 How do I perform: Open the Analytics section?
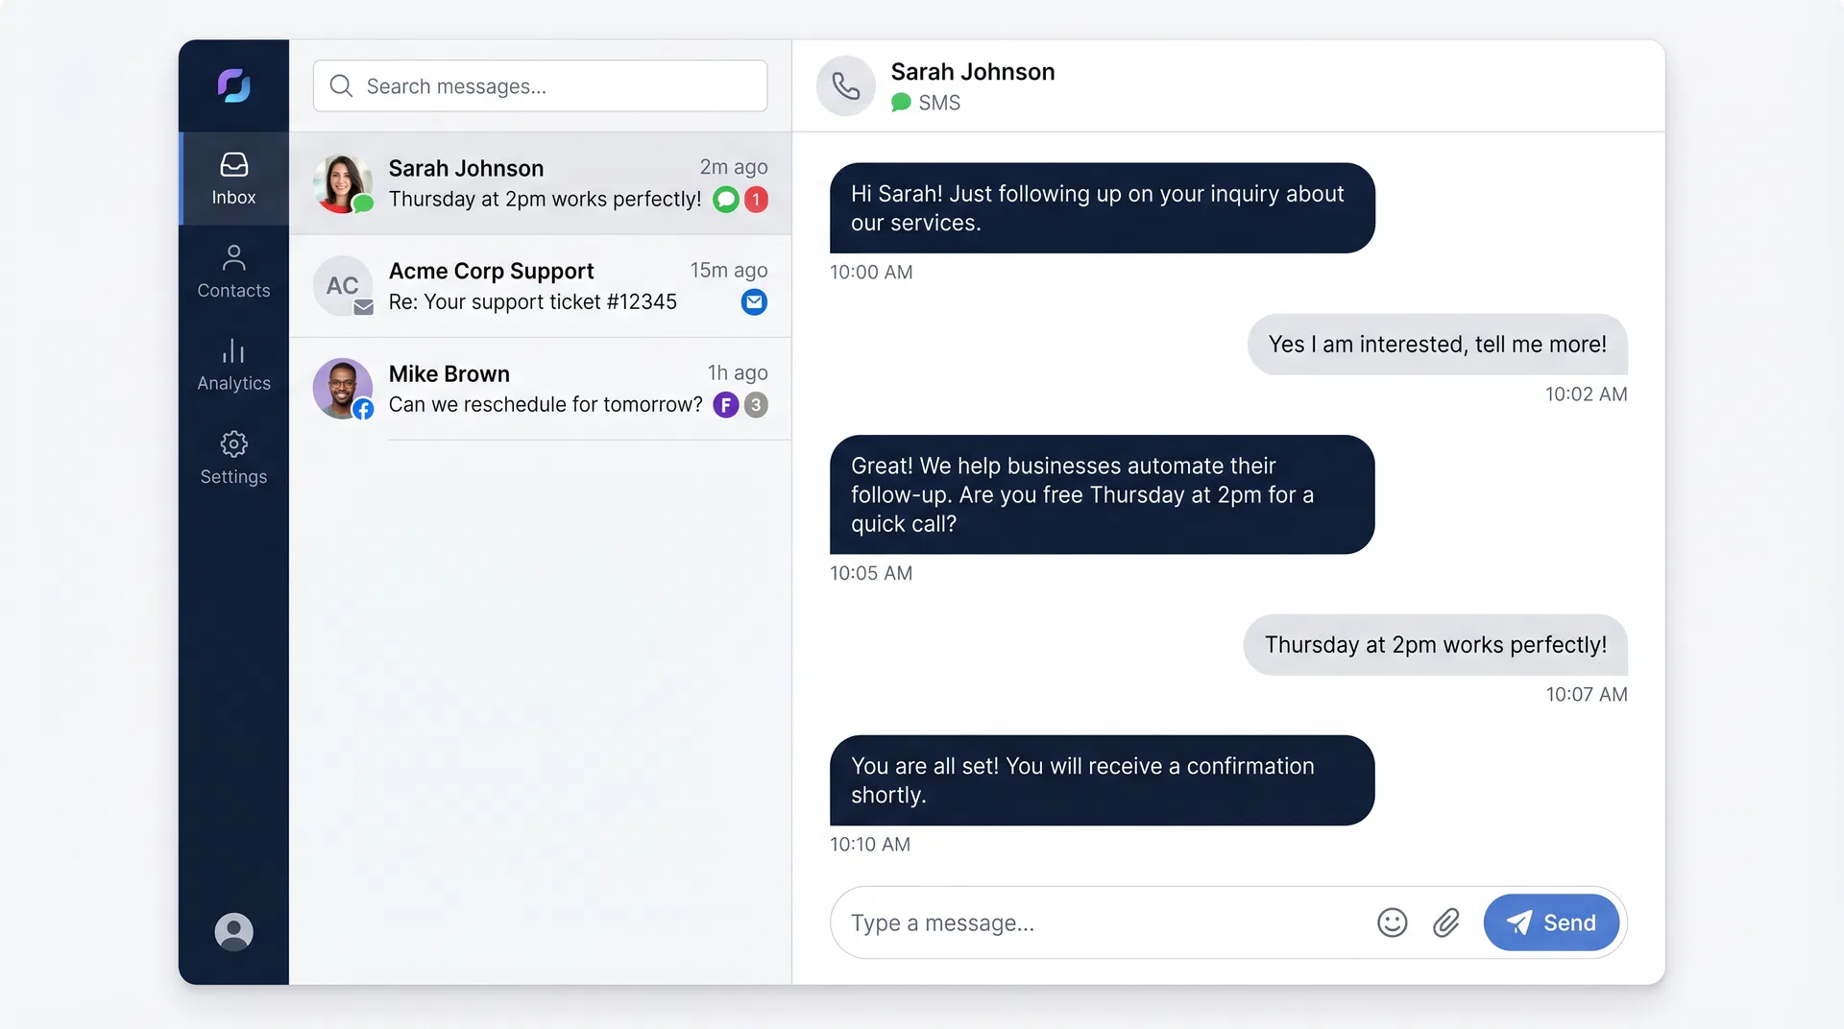pyautogui.click(x=232, y=365)
